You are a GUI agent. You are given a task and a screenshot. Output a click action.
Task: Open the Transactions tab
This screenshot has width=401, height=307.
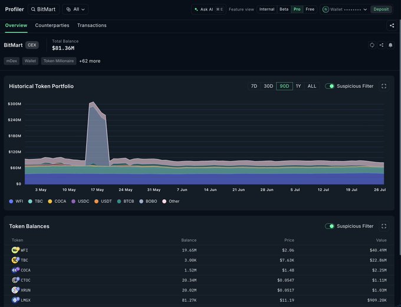(92, 25)
